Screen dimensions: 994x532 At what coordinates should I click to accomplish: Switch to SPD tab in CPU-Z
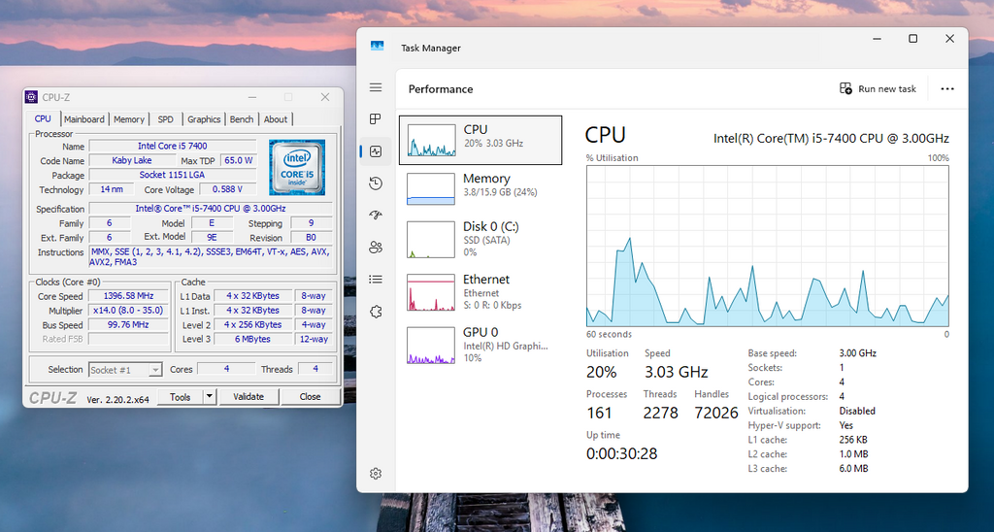[x=165, y=119]
